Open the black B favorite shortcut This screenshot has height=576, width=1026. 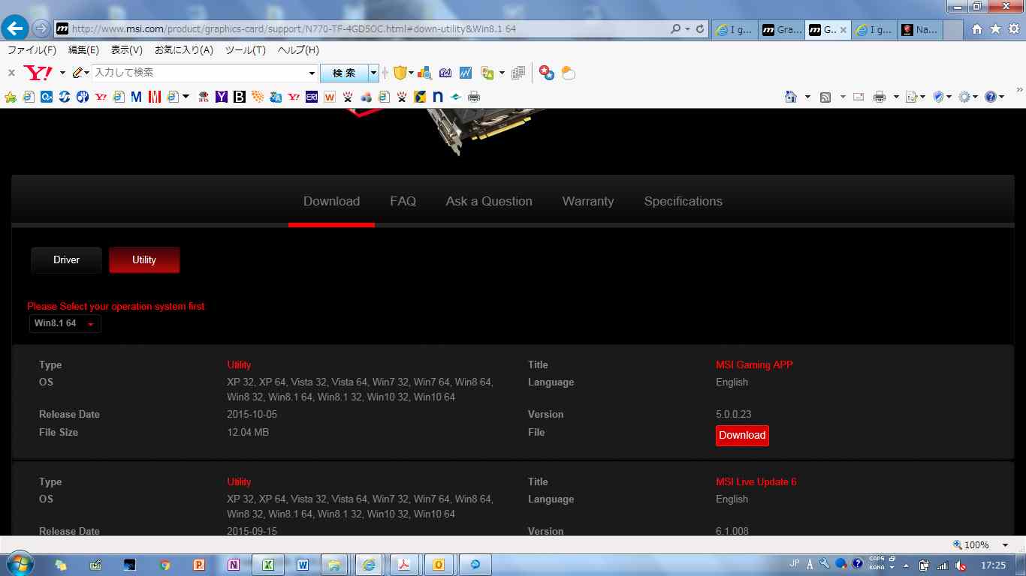coord(240,97)
